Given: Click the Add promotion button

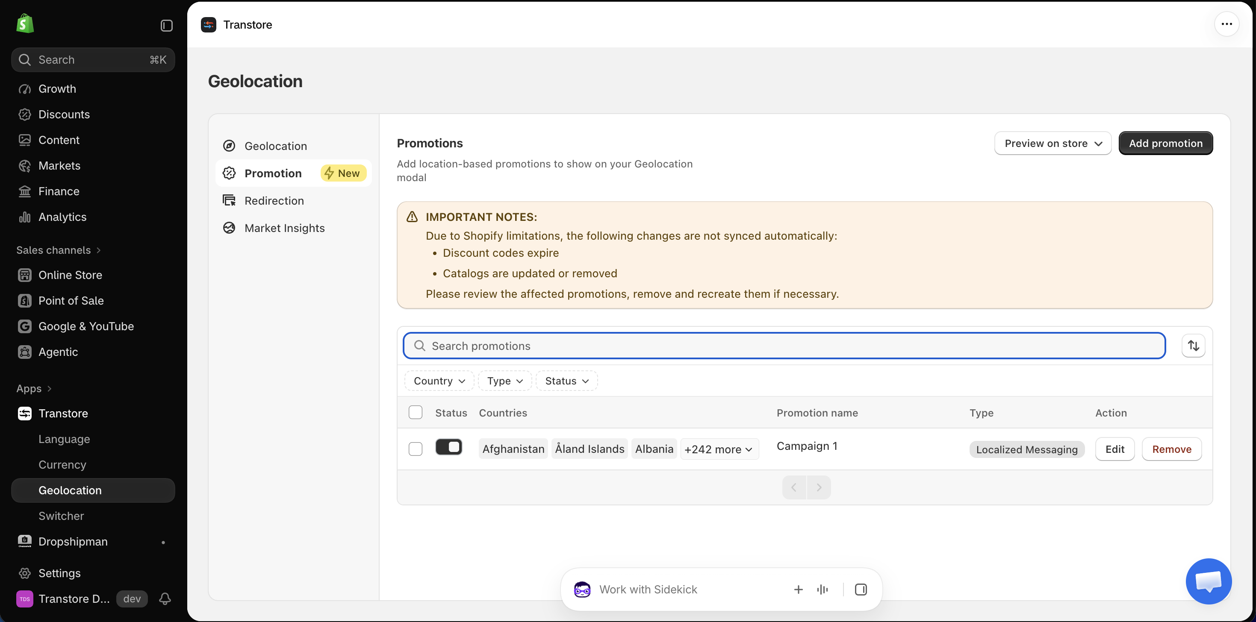Looking at the screenshot, I should pyautogui.click(x=1165, y=143).
